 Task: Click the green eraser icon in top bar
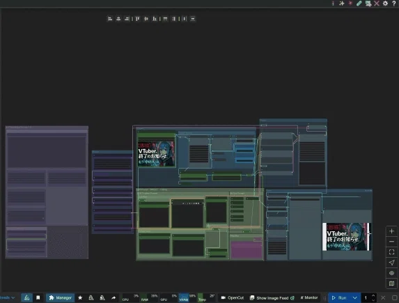pyautogui.click(x=359, y=3)
